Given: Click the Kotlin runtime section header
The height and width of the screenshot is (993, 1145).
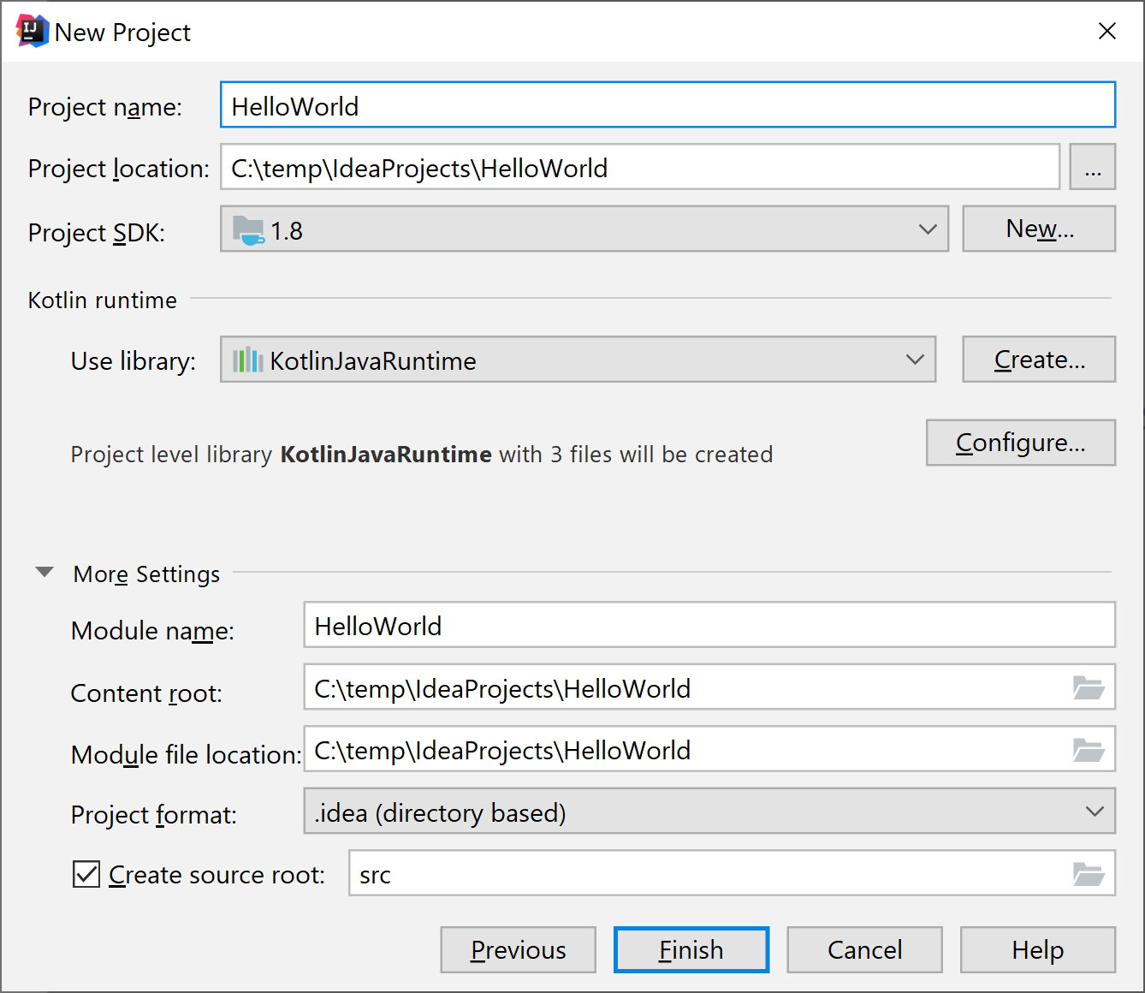Looking at the screenshot, I should (102, 300).
